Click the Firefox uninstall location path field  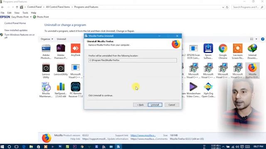(133, 60)
